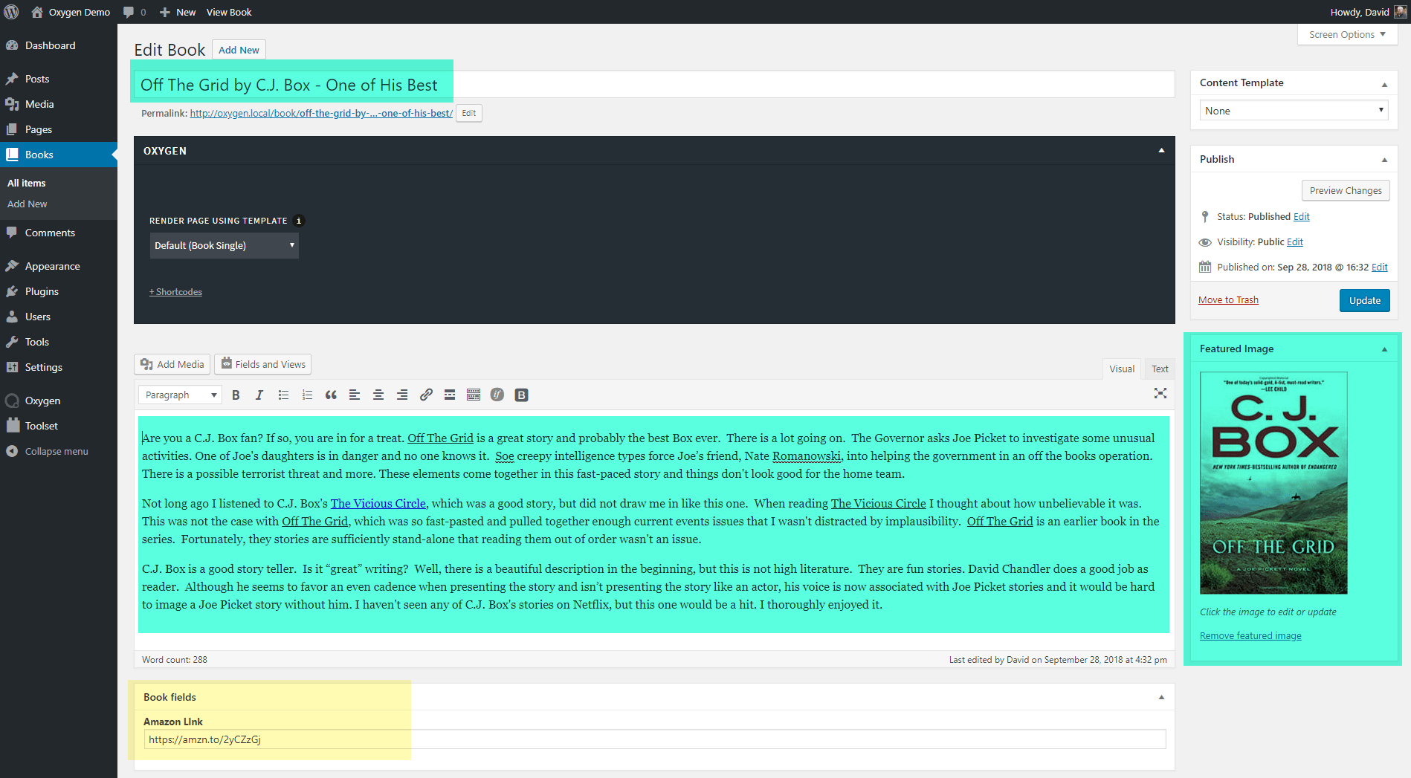Click the Update button

click(x=1364, y=301)
